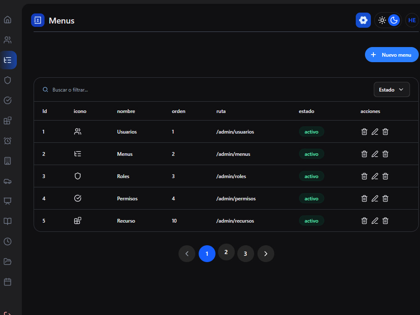Image resolution: width=420 pixels, height=315 pixels.
Task: Open the folder icon in sidebar
Action: coord(8,262)
